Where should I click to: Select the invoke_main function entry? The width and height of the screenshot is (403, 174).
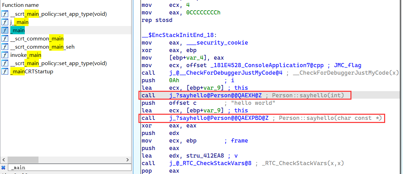pos(26,55)
